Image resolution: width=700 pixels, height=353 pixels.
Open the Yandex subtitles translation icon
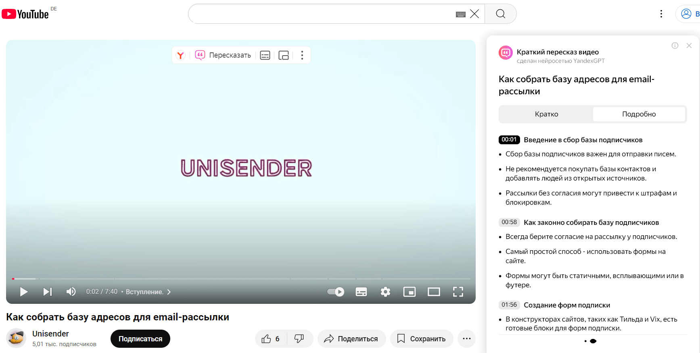coord(265,55)
